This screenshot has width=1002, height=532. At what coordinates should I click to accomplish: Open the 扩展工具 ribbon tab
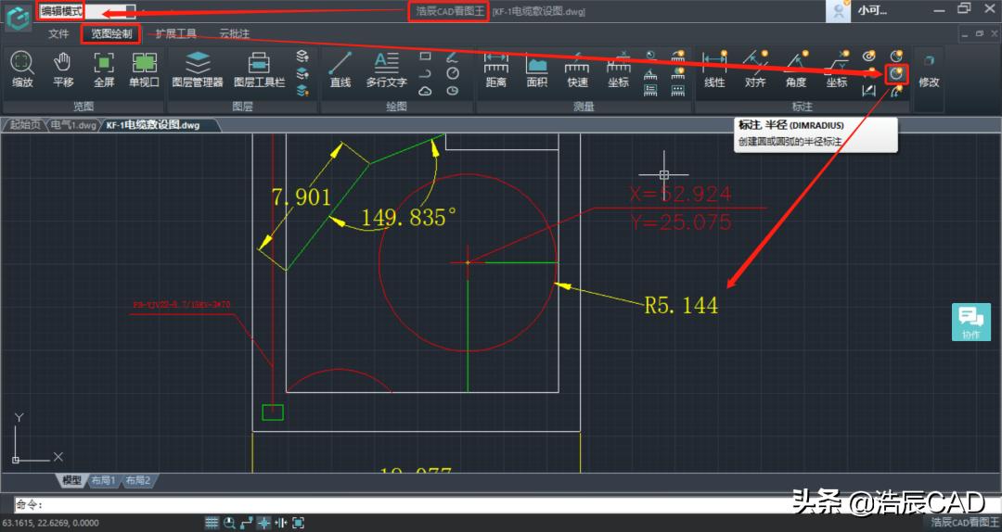coord(175,34)
